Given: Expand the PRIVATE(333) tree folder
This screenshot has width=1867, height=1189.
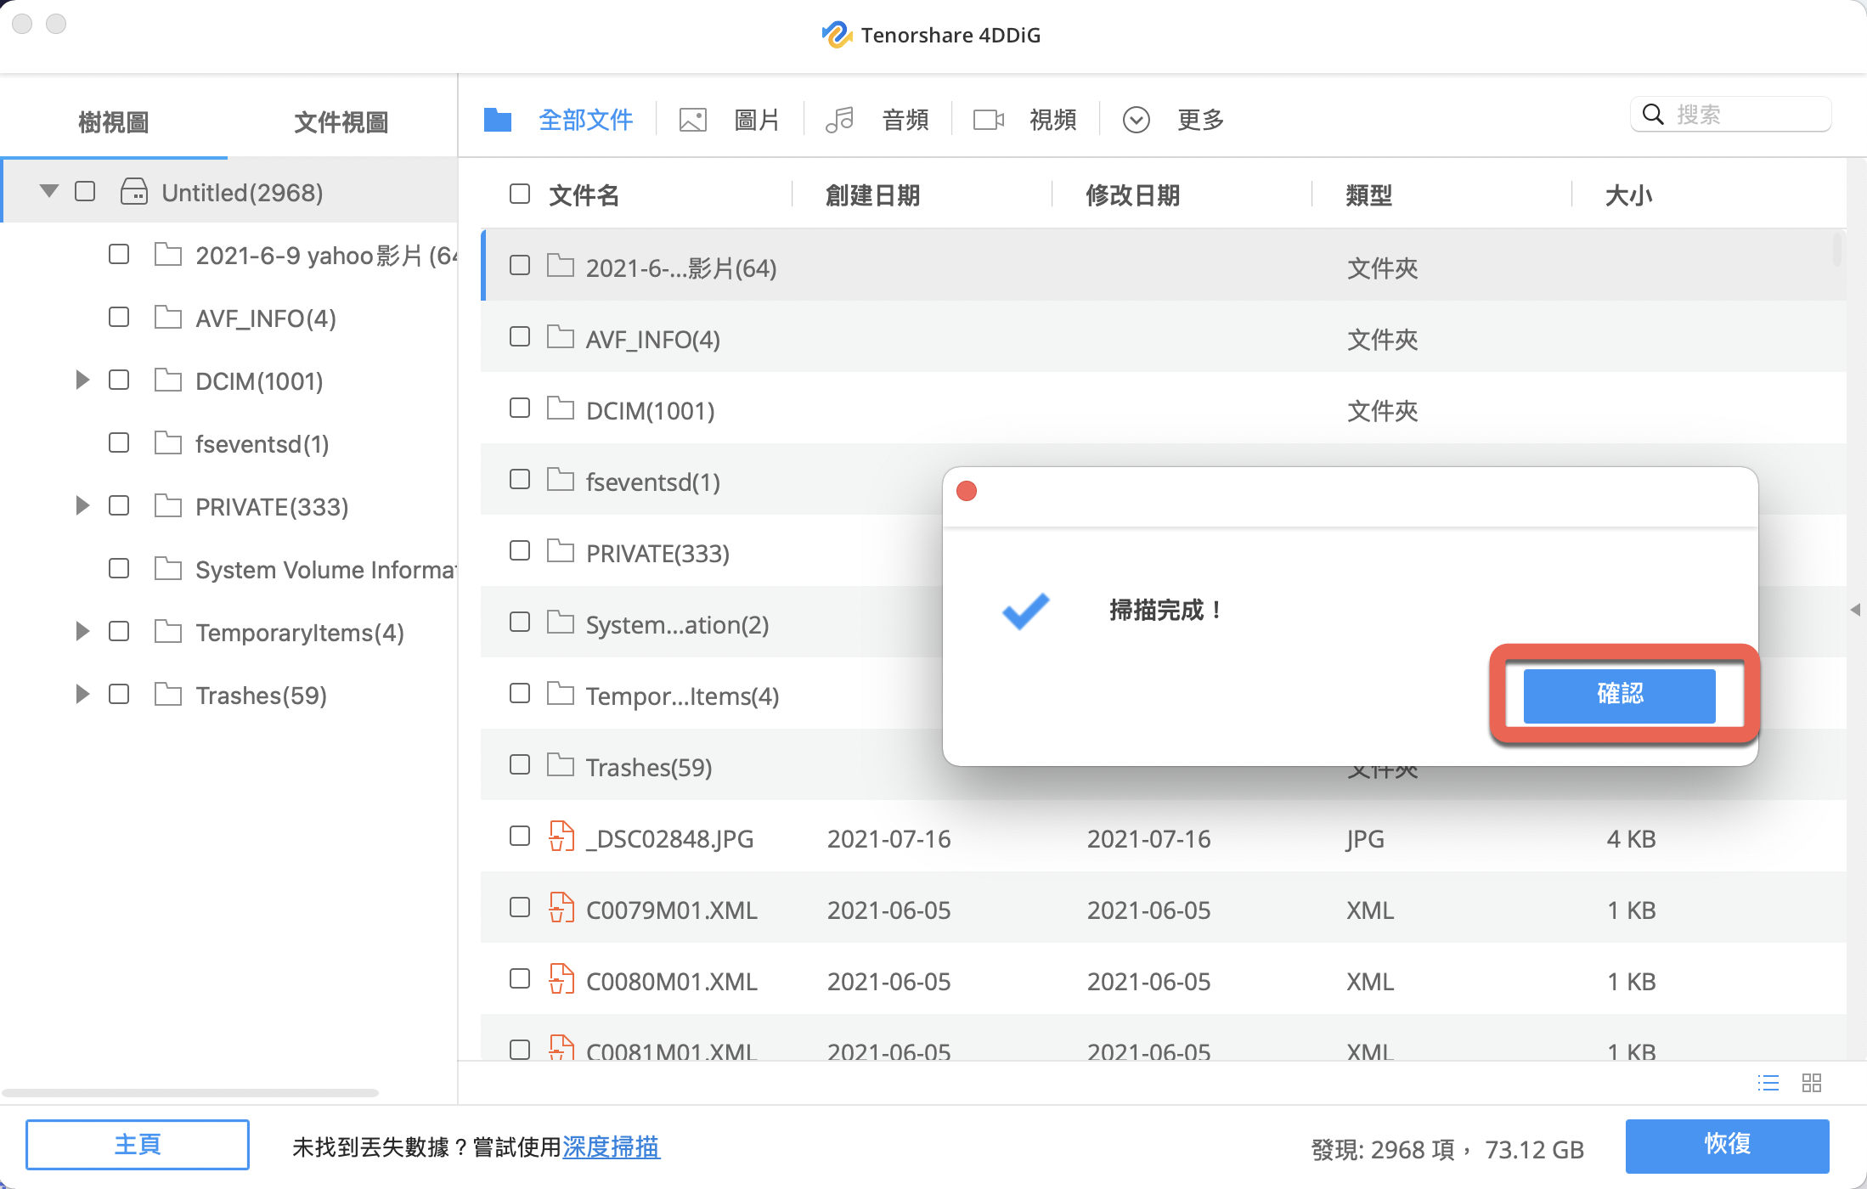Looking at the screenshot, I should pos(82,505).
